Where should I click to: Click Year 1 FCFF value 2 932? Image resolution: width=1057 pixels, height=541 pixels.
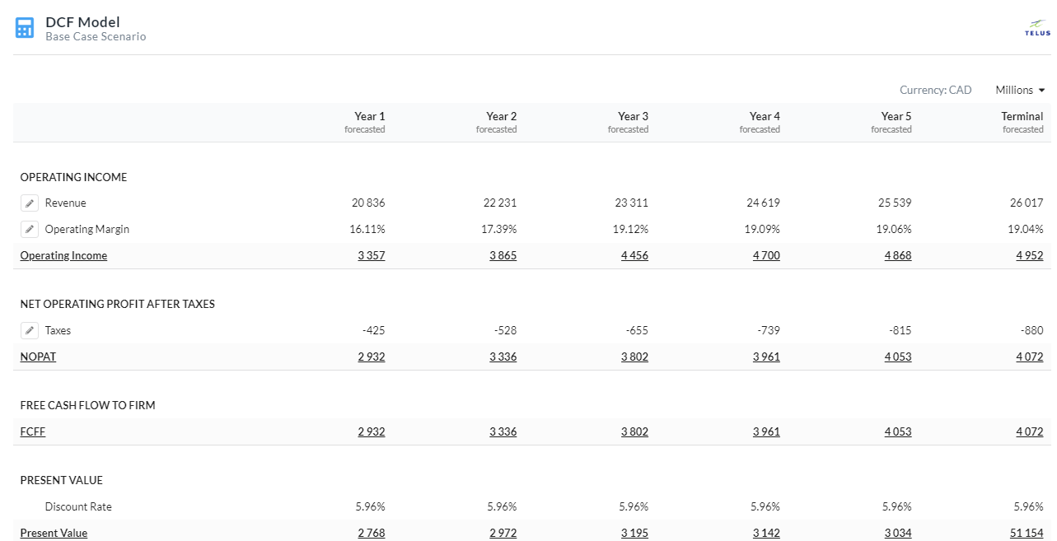(x=371, y=432)
